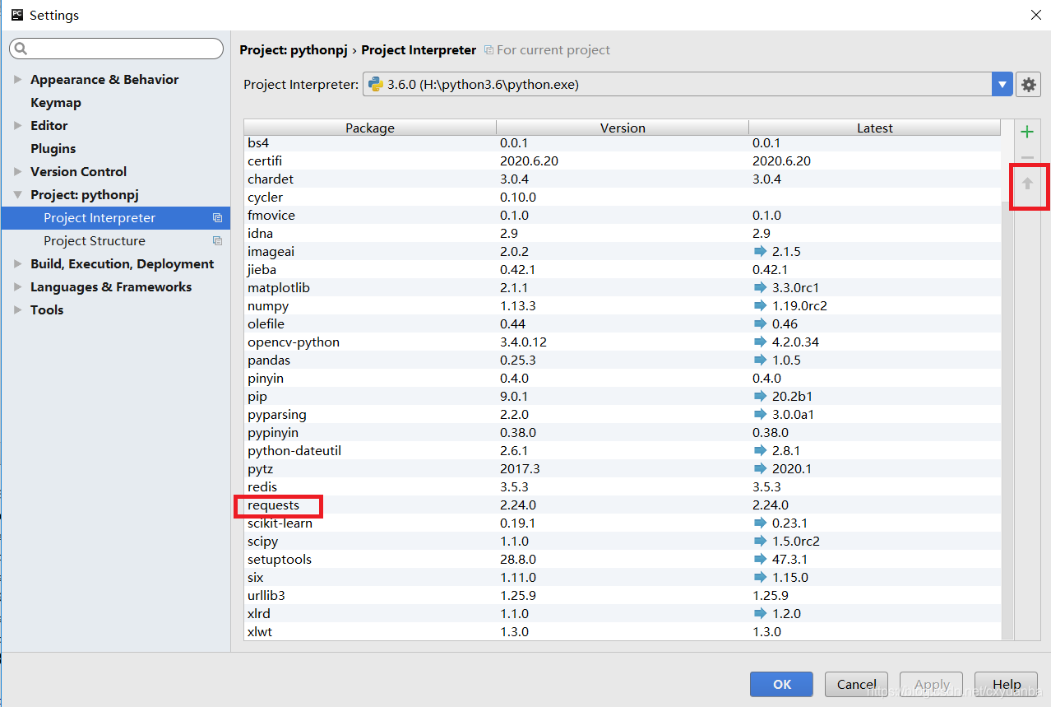Select the fmovice package row
The image size is (1051, 707).
pyautogui.click(x=623, y=215)
